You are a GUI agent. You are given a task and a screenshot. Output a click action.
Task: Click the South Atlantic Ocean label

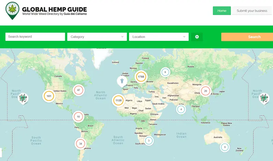(118, 140)
